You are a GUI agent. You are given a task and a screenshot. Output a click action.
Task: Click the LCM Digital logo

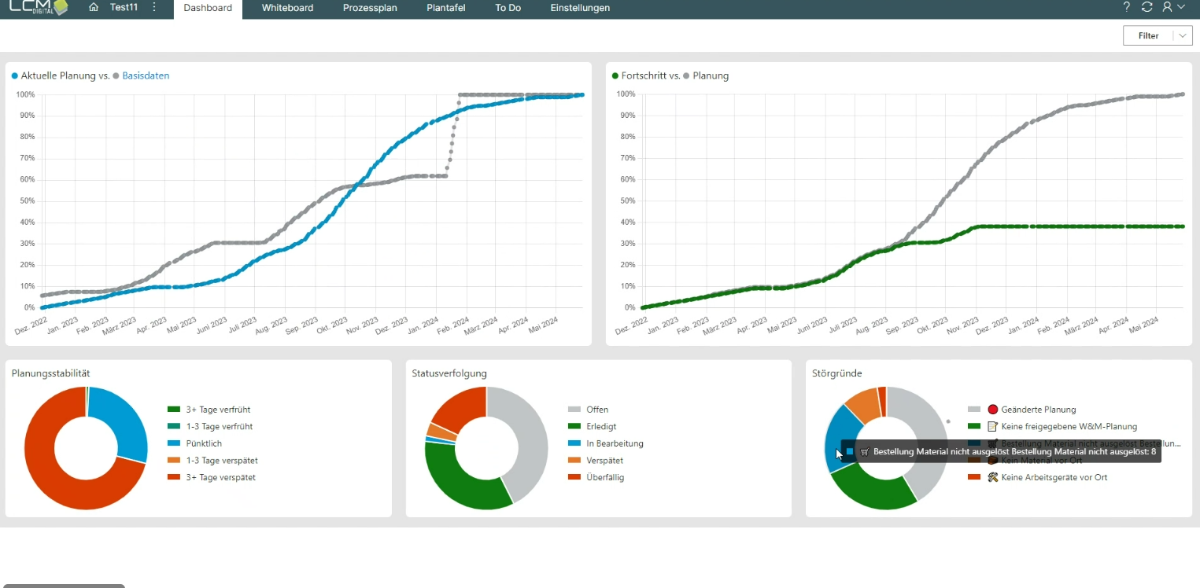(x=35, y=7)
